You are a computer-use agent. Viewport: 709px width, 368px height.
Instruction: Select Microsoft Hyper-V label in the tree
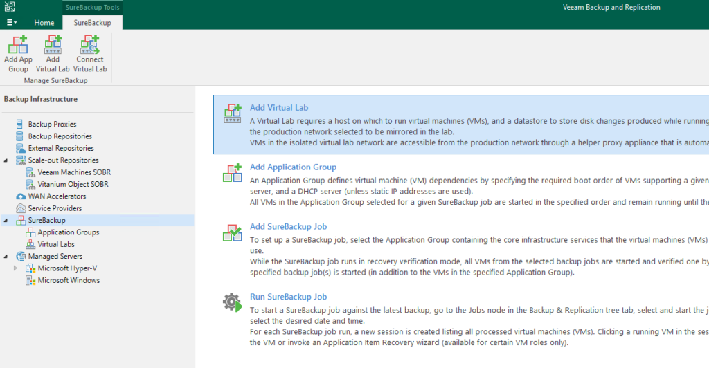[x=67, y=268]
